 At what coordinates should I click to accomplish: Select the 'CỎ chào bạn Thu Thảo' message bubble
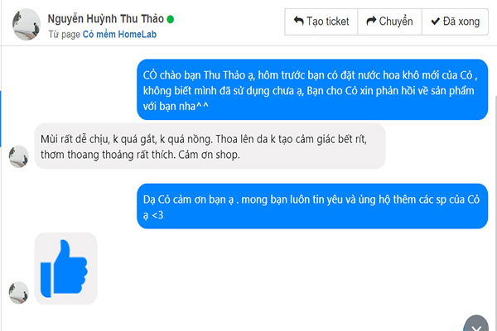pos(312,89)
